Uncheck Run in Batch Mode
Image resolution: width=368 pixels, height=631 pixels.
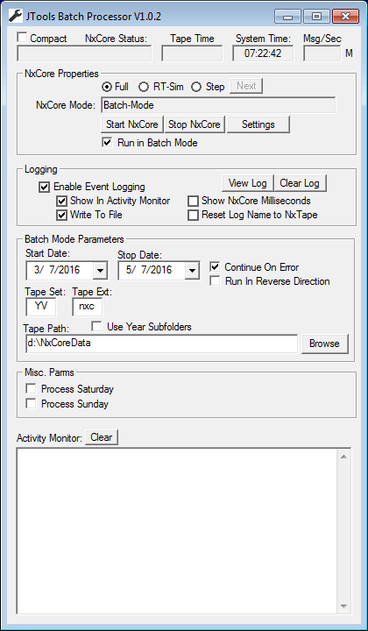107,143
